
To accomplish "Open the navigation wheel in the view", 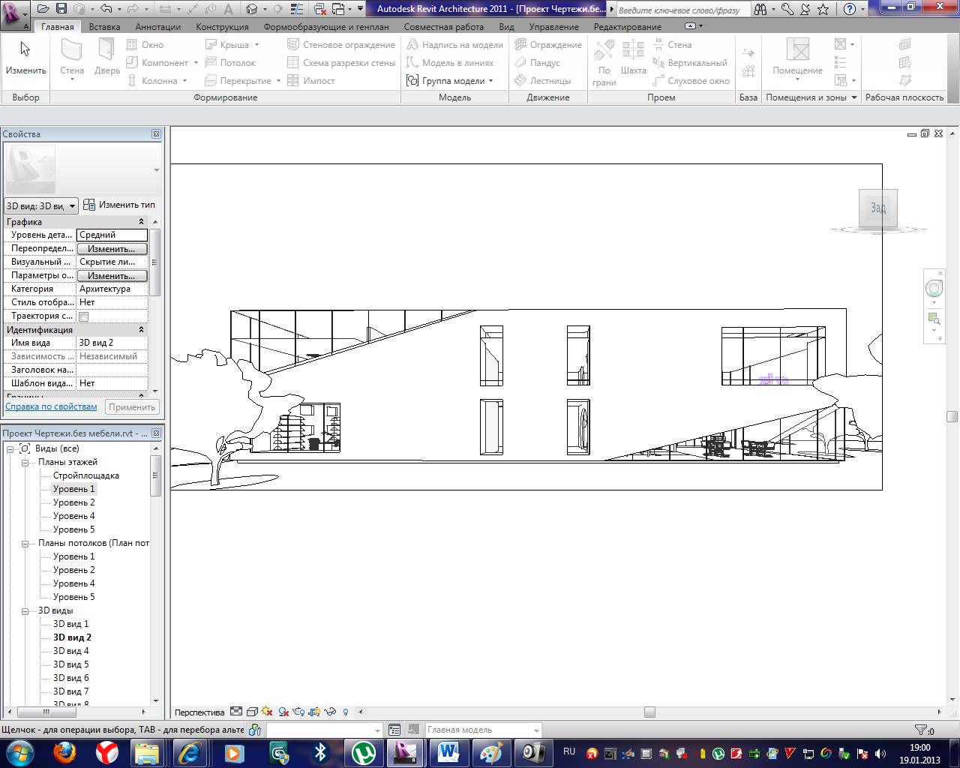I will [934, 289].
